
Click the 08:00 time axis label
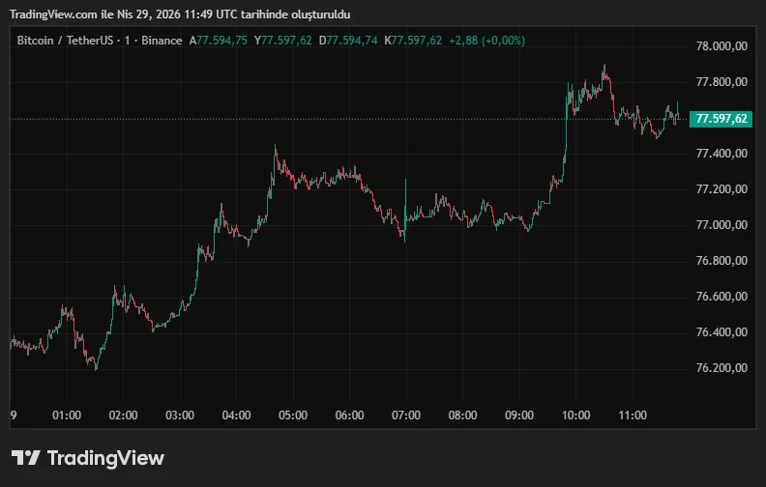point(462,415)
